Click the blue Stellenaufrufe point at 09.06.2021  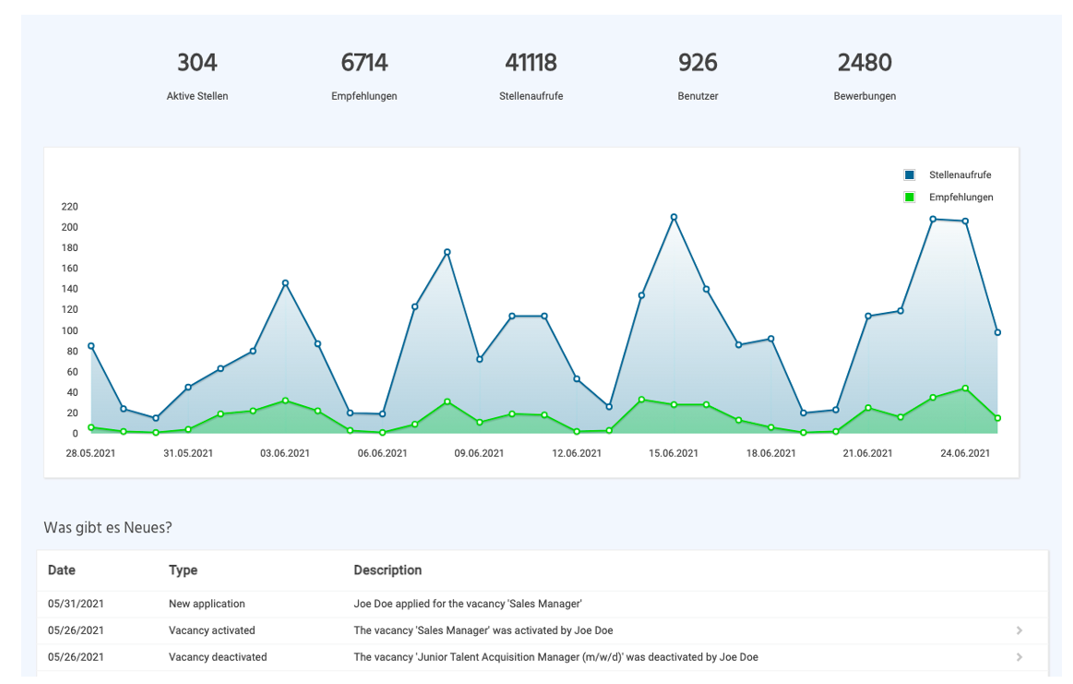click(x=480, y=359)
